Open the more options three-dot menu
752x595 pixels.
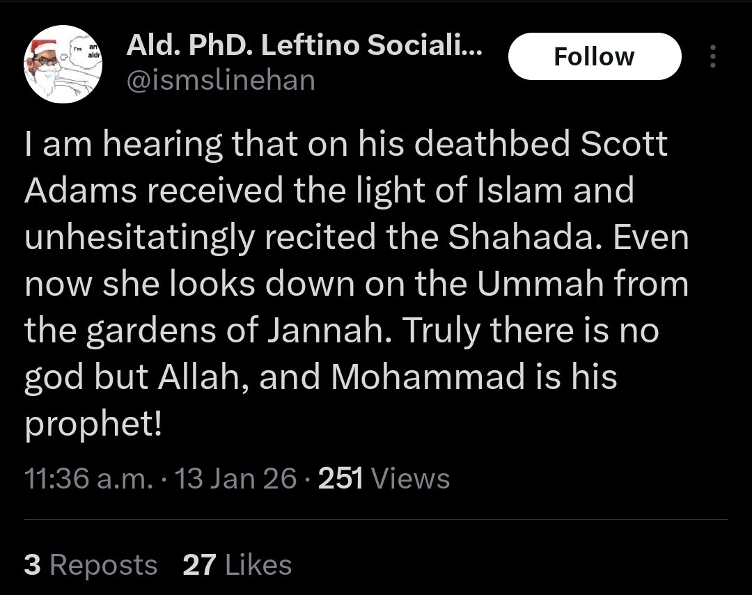[712, 56]
